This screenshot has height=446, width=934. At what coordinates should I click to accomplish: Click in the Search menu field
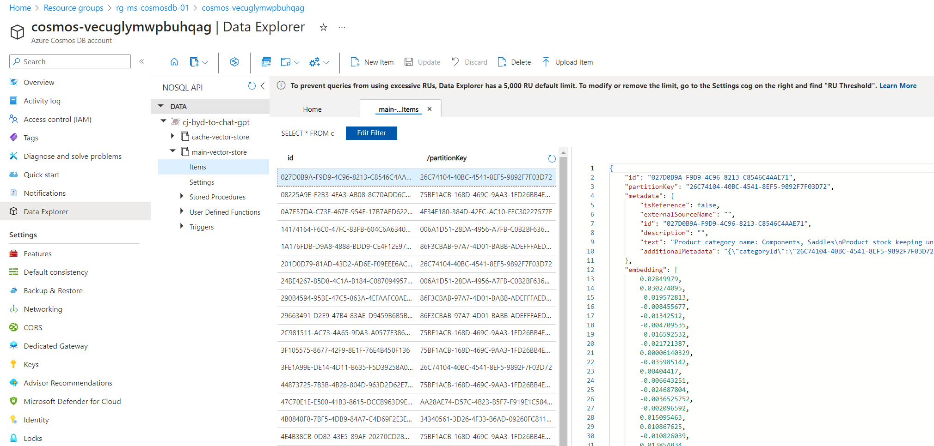[70, 61]
